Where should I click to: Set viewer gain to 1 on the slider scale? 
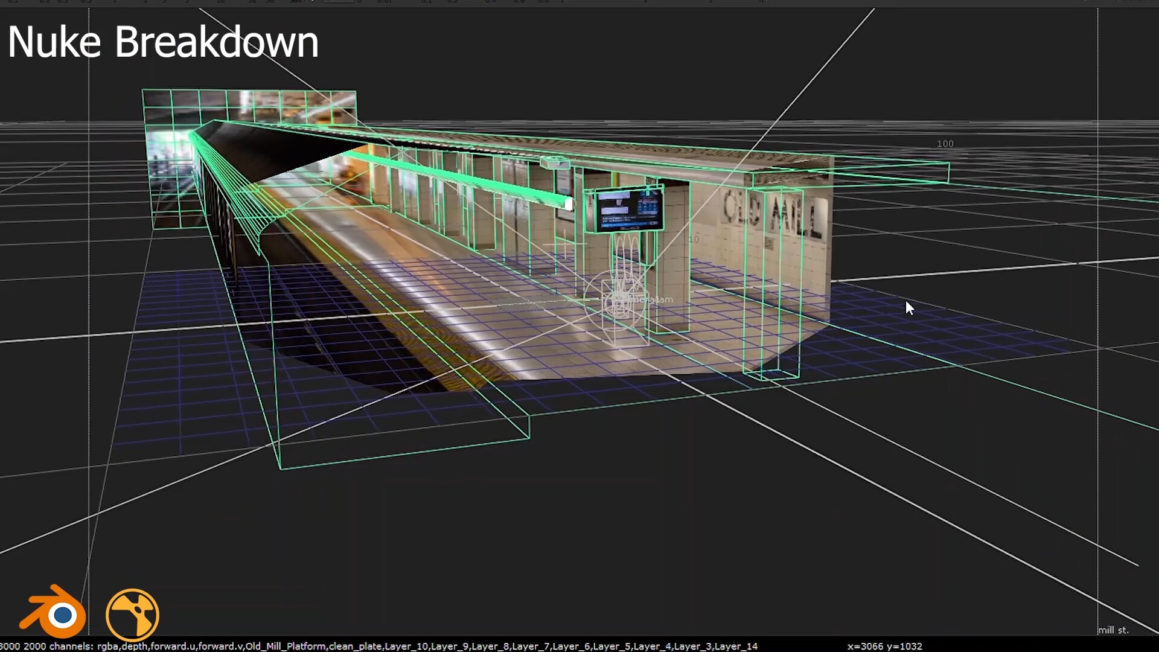tap(114, 2)
